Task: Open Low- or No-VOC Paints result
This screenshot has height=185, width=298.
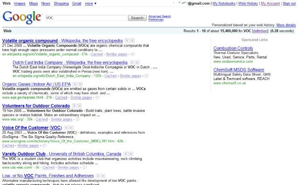Action: [x=48, y=176]
